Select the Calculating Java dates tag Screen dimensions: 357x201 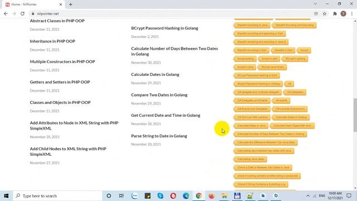click(250, 159)
